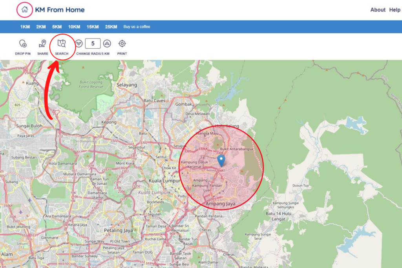The image size is (402, 268).
Task: Decrease radius using the down chevron icon
Action: [80, 43]
